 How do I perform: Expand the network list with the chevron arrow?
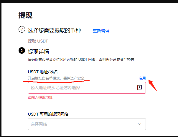point(139,124)
